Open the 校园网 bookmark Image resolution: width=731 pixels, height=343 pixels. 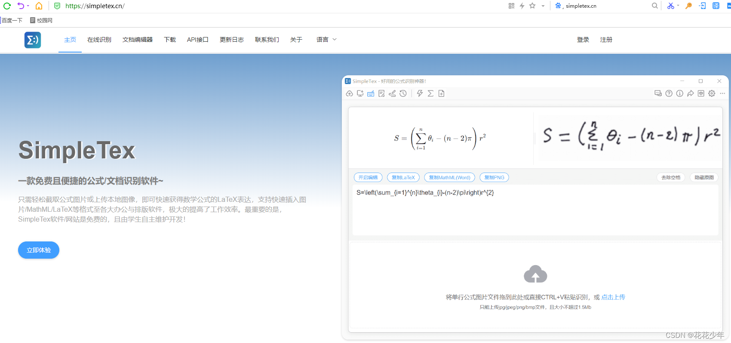[x=41, y=20]
